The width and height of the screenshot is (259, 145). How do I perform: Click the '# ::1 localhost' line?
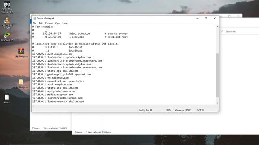point(57,50)
